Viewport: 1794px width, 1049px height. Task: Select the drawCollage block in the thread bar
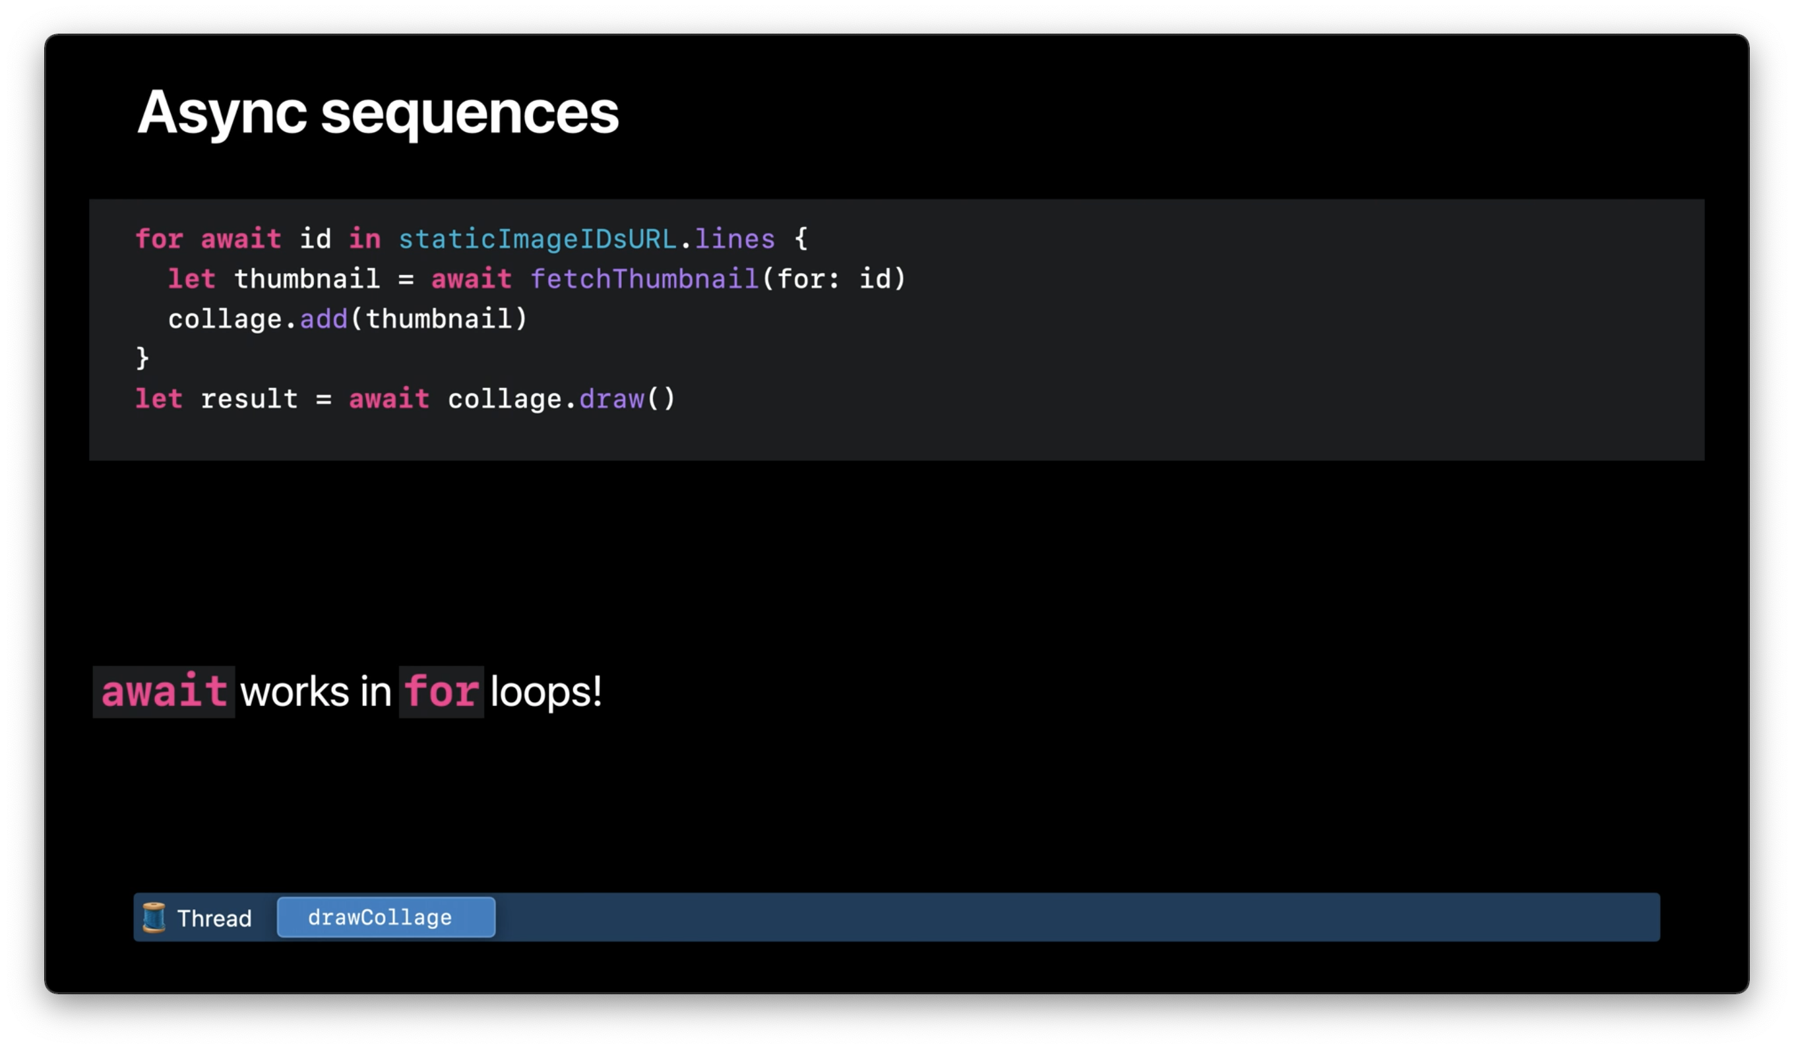coord(385,917)
